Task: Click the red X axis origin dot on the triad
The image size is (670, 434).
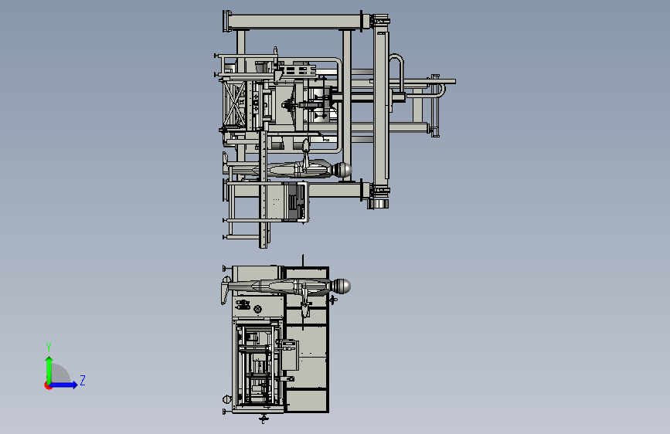Action: click(48, 385)
